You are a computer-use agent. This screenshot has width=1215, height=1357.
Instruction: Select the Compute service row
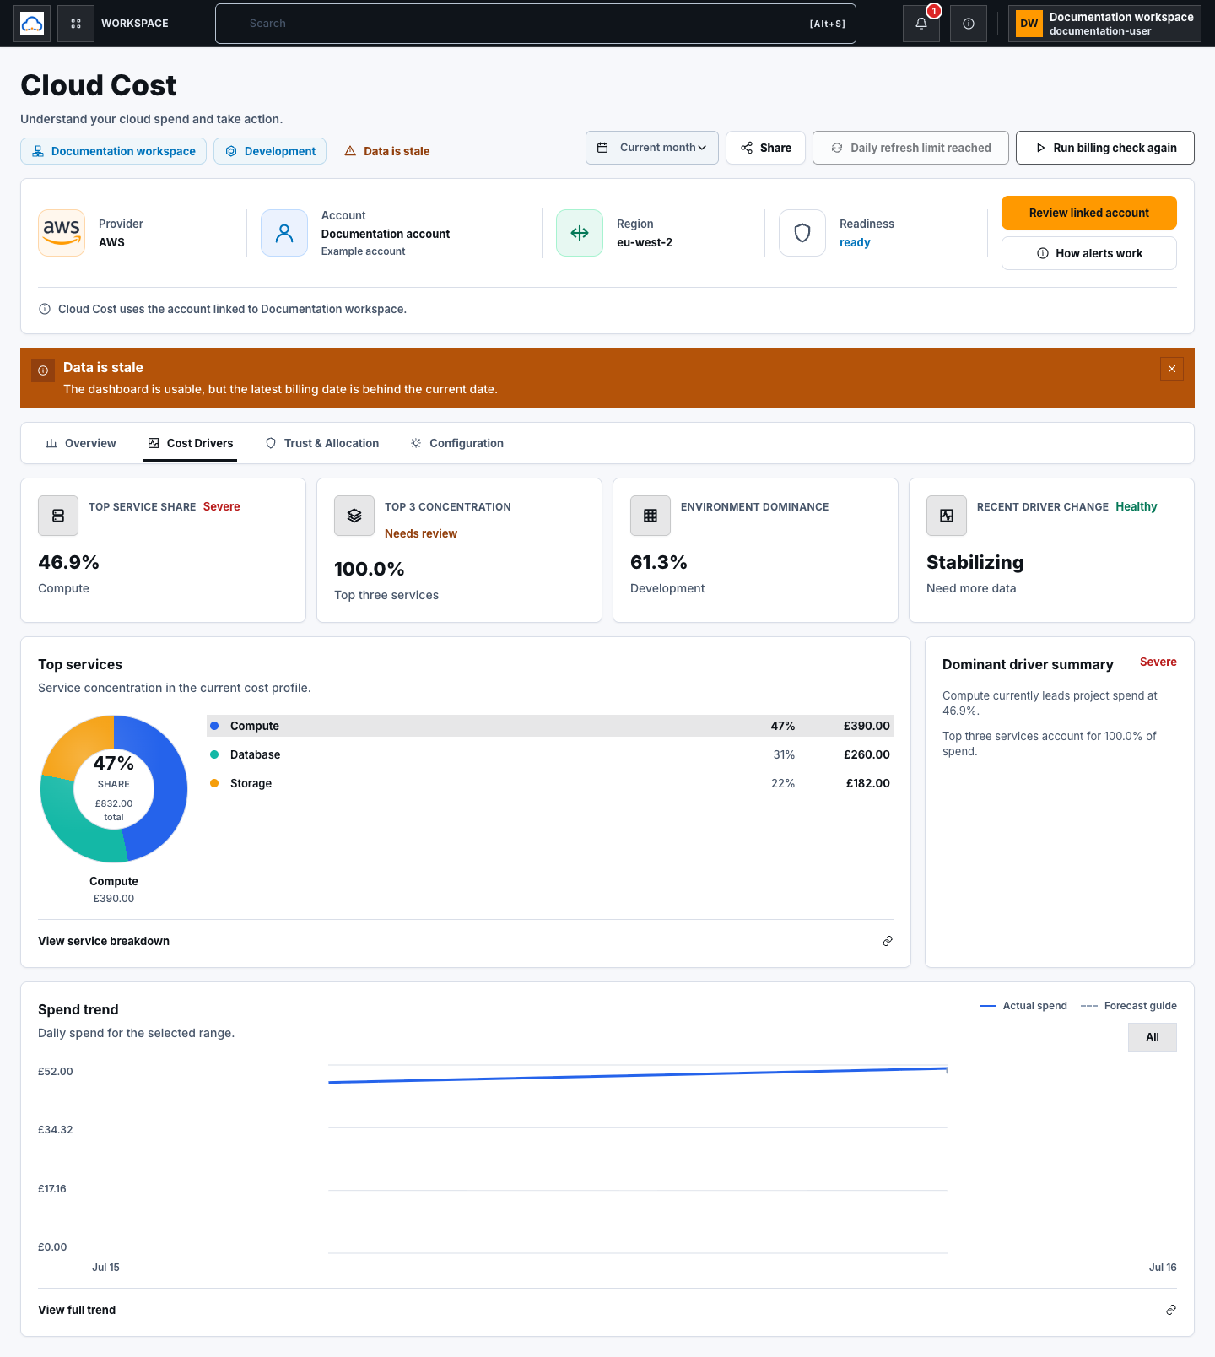coord(550,726)
